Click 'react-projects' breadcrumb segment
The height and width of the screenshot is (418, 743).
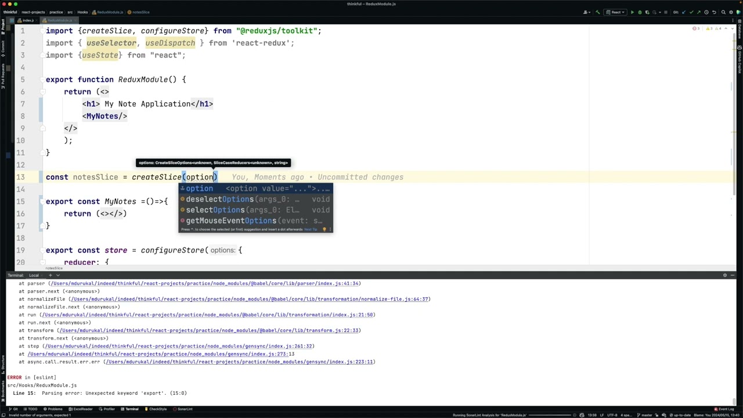[33, 12]
